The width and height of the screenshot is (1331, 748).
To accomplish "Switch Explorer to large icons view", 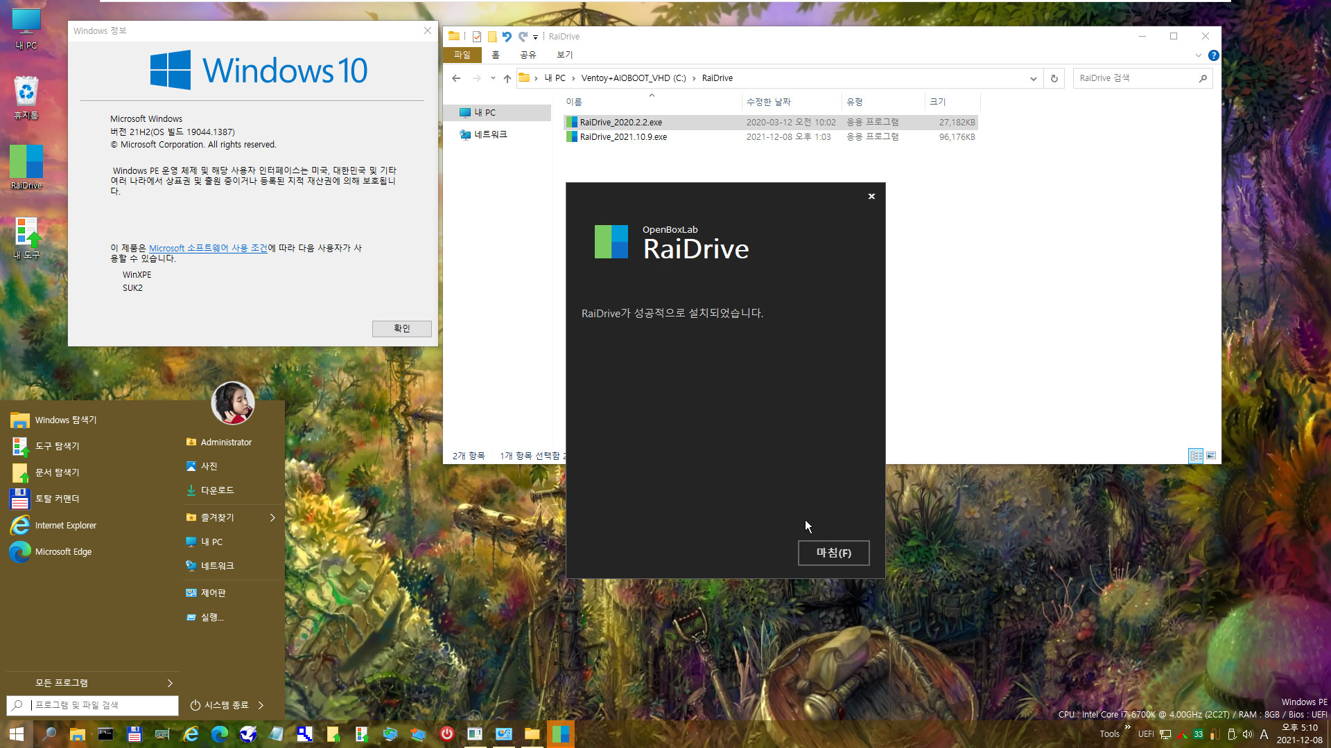I will click(x=1211, y=456).
